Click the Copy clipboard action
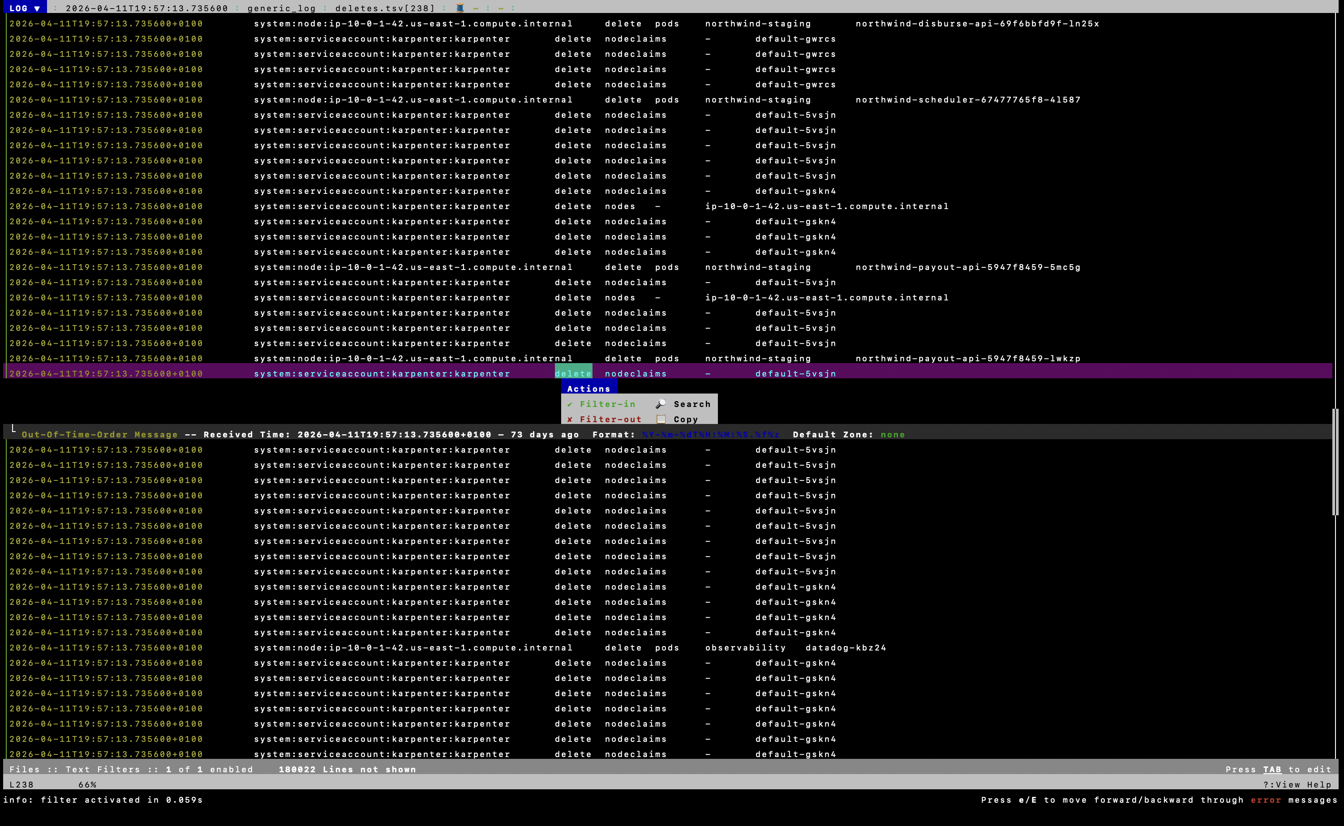Viewport: 1344px width, 826px height. click(x=678, y=419)
